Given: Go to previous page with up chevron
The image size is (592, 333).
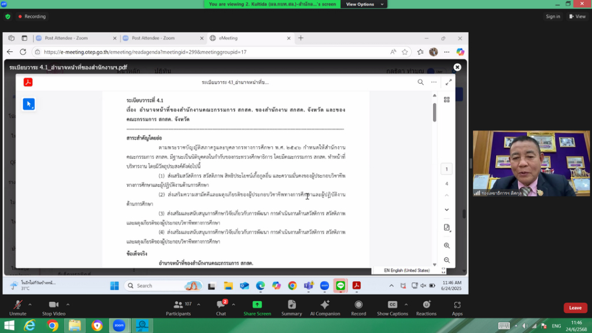Looking at the screenshot, I should 447,195.
